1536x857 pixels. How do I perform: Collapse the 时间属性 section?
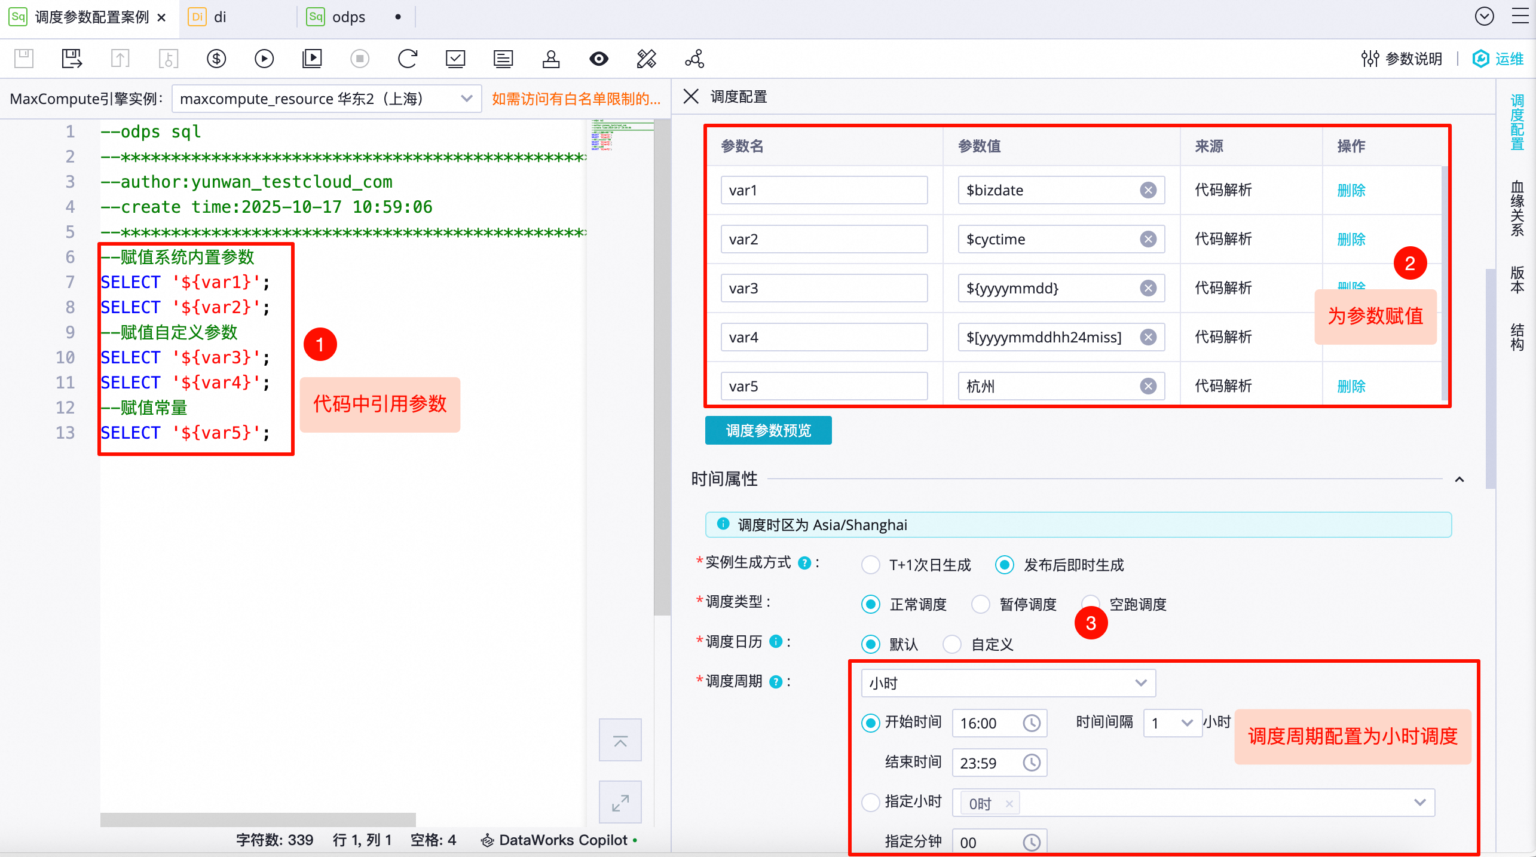[1459, 479]
